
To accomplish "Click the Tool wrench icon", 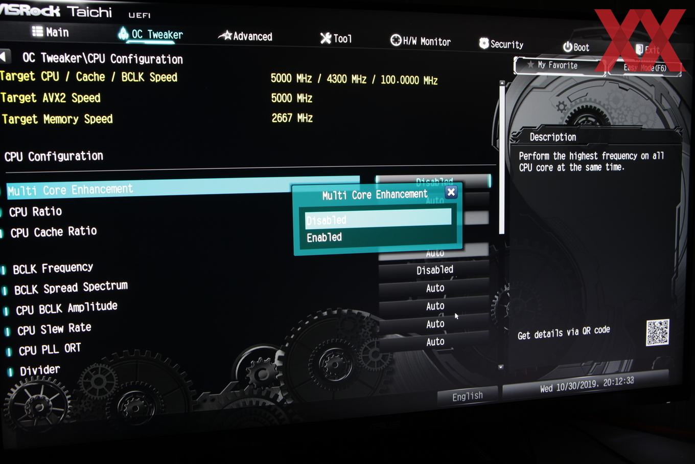I will (326, 38).
